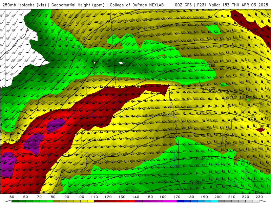Click the '250mb Isotachs (kts)' title text
Viewport: 271px width, 203px height.
pos(24,5)
